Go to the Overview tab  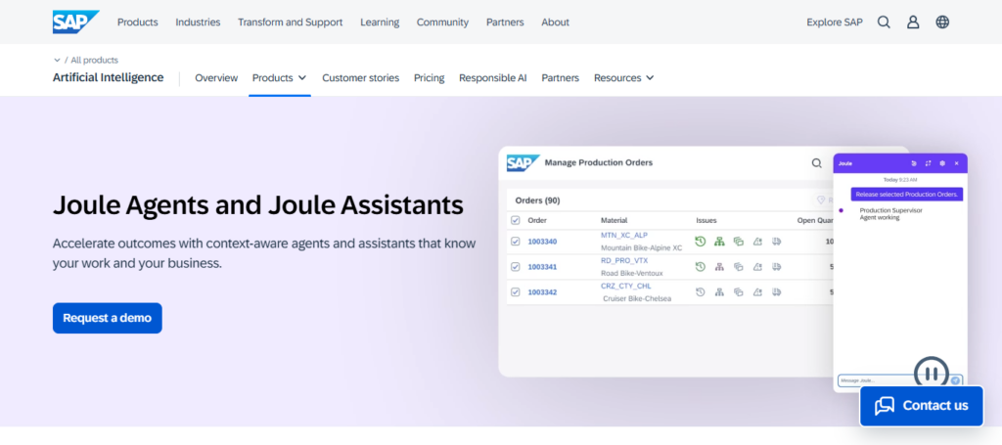click(x=216, y=78)
